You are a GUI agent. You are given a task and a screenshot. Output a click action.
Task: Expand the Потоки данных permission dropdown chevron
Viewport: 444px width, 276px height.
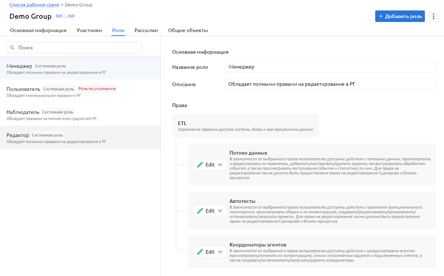(221, 165)
